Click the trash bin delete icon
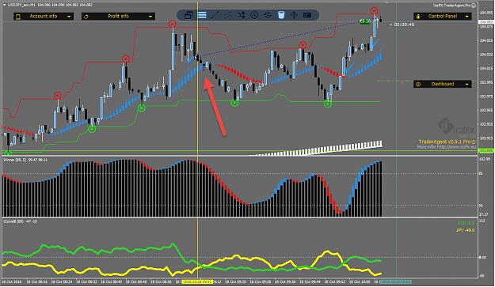495x287 pixels. click(281, 15)
